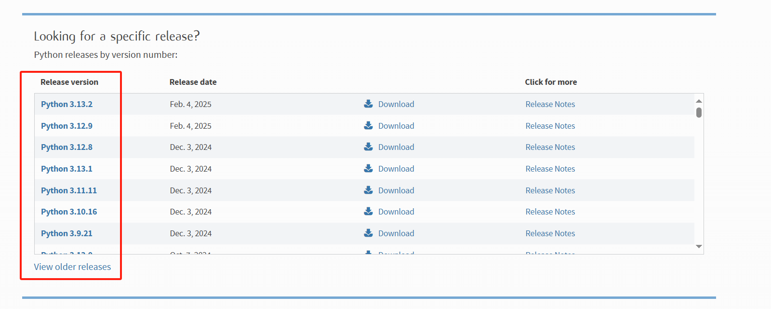View Release Notes for Python 3.11.11
The image size is (771, 309).
click(x=550, y=190)
